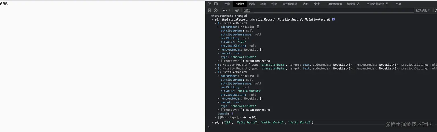The height and width of the screenshot is (132, 437).
Task: Collapse the (4) MutationRecord array
Action: (213, 19)
